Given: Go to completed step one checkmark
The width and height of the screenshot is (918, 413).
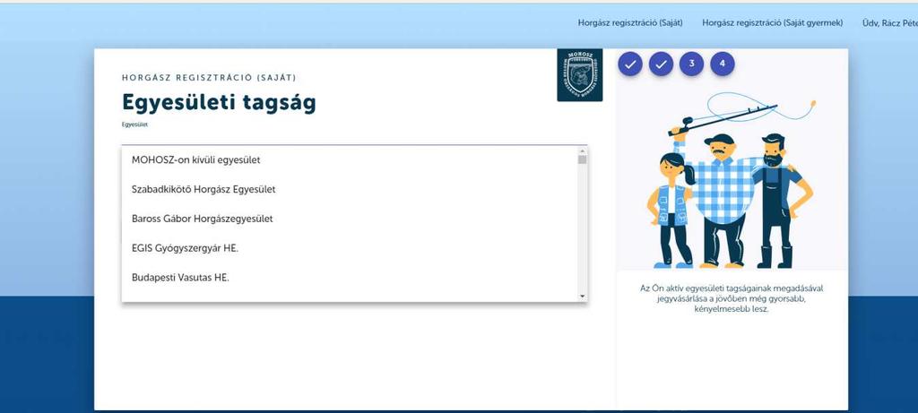Looking at the screenshot, I should (x=630, y=65).
